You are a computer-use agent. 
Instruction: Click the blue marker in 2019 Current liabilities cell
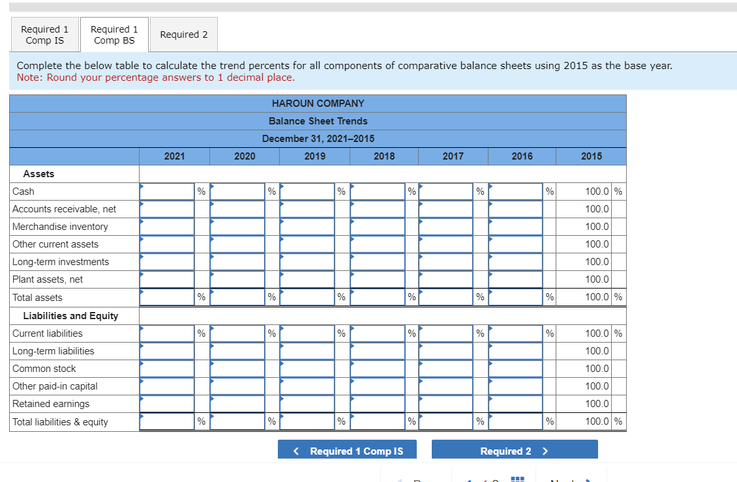(x=282, y=328)
